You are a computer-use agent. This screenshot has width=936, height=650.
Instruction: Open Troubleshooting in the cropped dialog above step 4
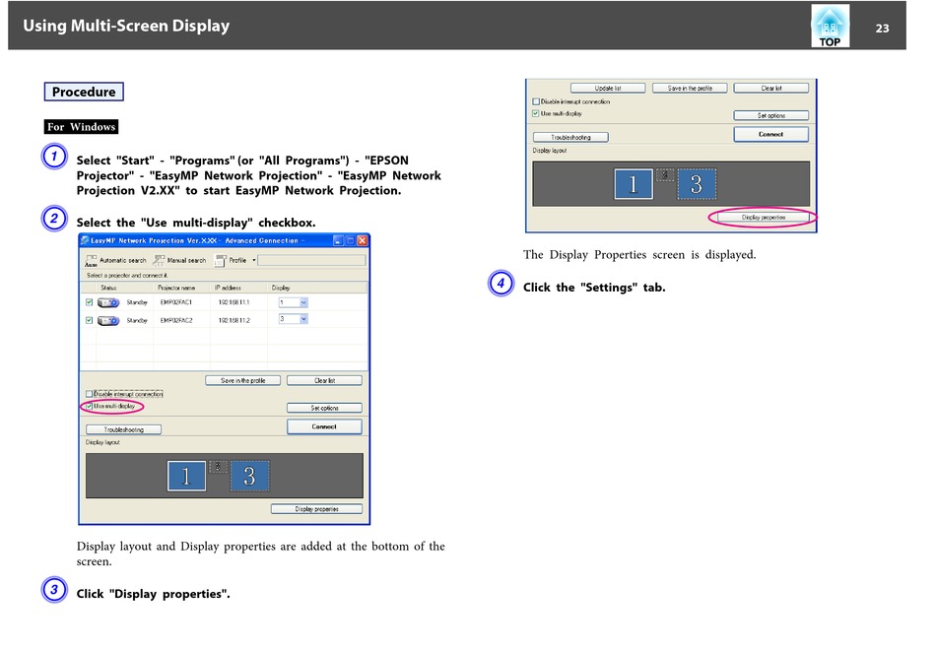pos(570,137)
